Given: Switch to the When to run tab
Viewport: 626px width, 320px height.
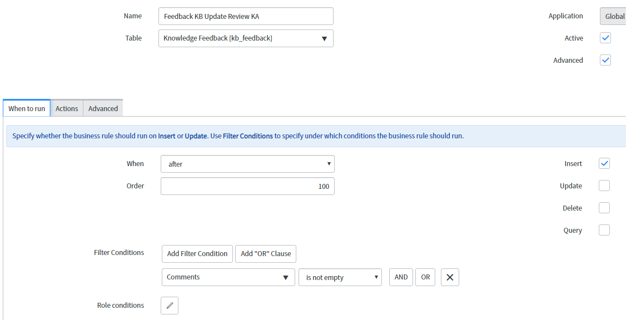Looking at the screenshot, I should (x=27, y=108).
